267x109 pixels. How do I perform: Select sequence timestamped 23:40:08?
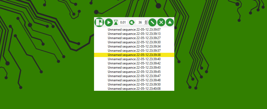pyautogui.click(x=134, y=89)
